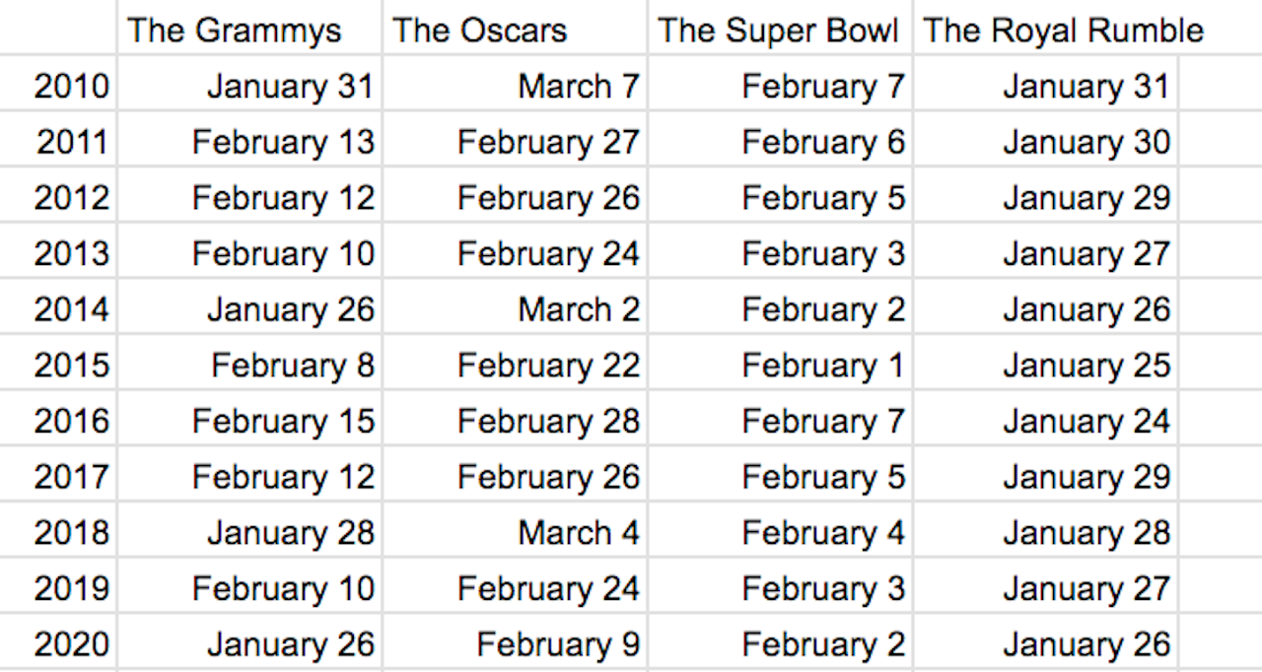Click the 2018 Oscars cell March 4
The image size is (1262, 672).
515,533
